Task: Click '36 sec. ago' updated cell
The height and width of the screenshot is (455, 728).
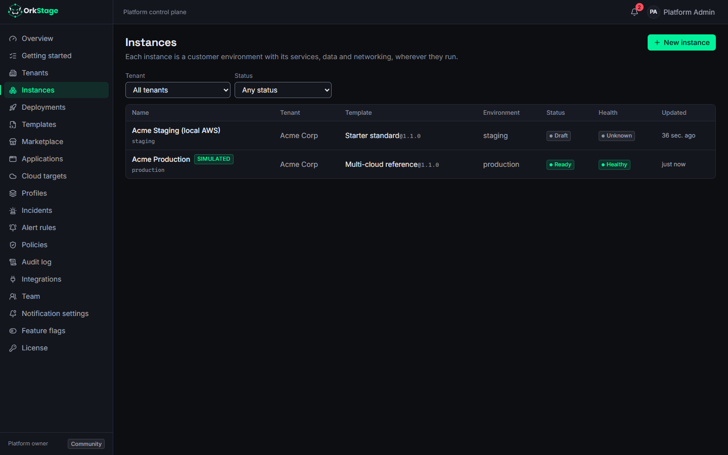Action: pos(678,135)
